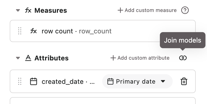
Task: Grab the created_date drag handle
Action: coord(20,81)
